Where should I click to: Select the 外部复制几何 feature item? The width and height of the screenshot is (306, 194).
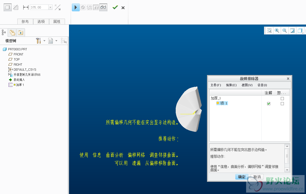(x=27, y=74)
